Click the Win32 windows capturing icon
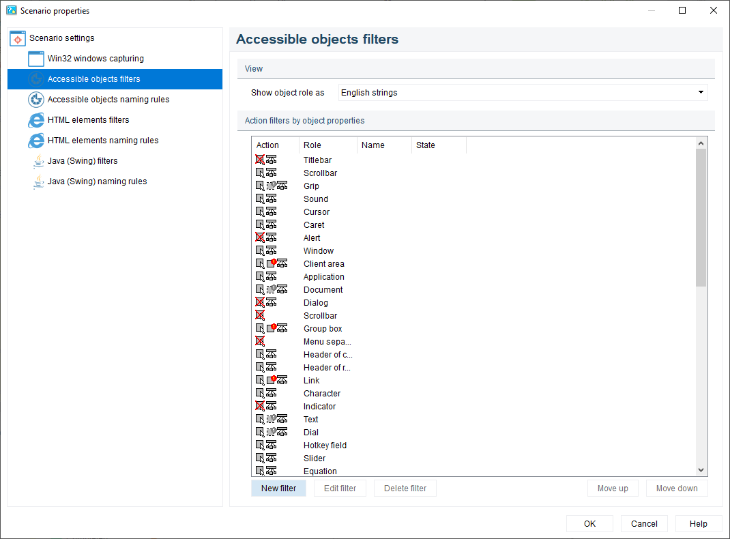730x539 pixels. tap(36, 59)
